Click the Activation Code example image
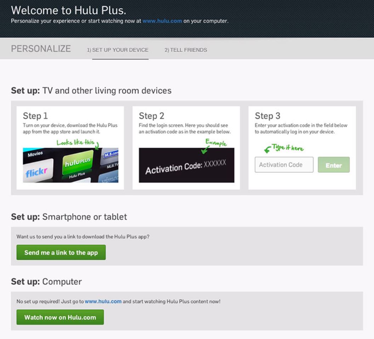The height and width of the screenshot is (339, 374). pyautogui.click(x=187, y=165)
